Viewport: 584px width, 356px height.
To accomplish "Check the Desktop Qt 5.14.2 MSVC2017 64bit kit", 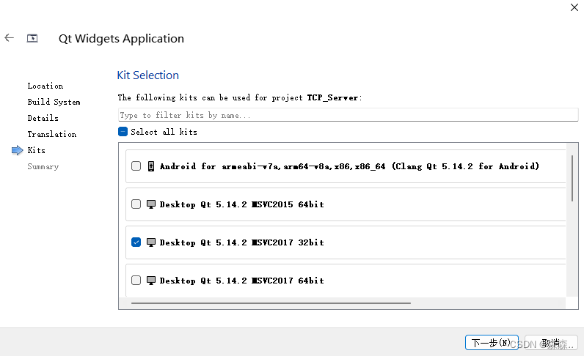I will [x=136, y=281].
